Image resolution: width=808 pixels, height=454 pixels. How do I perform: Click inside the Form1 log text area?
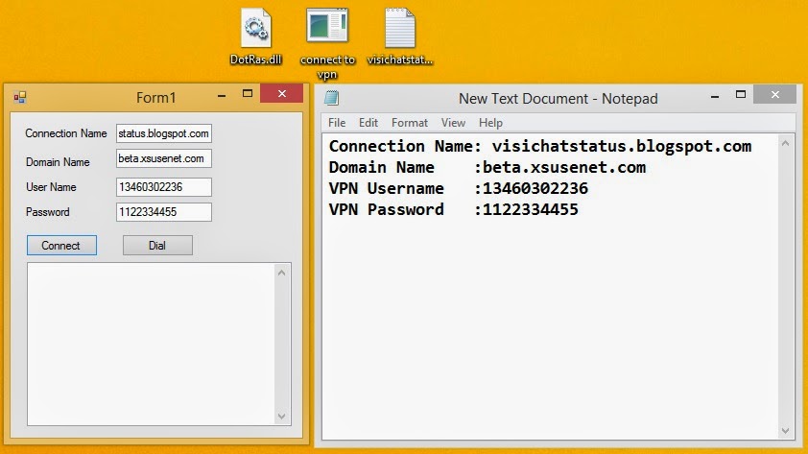(151, 345)
